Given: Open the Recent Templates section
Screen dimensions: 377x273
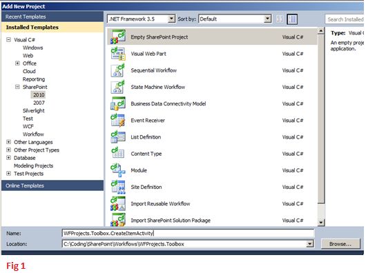Looking at the screenshot, I should [x=52, y=17].
